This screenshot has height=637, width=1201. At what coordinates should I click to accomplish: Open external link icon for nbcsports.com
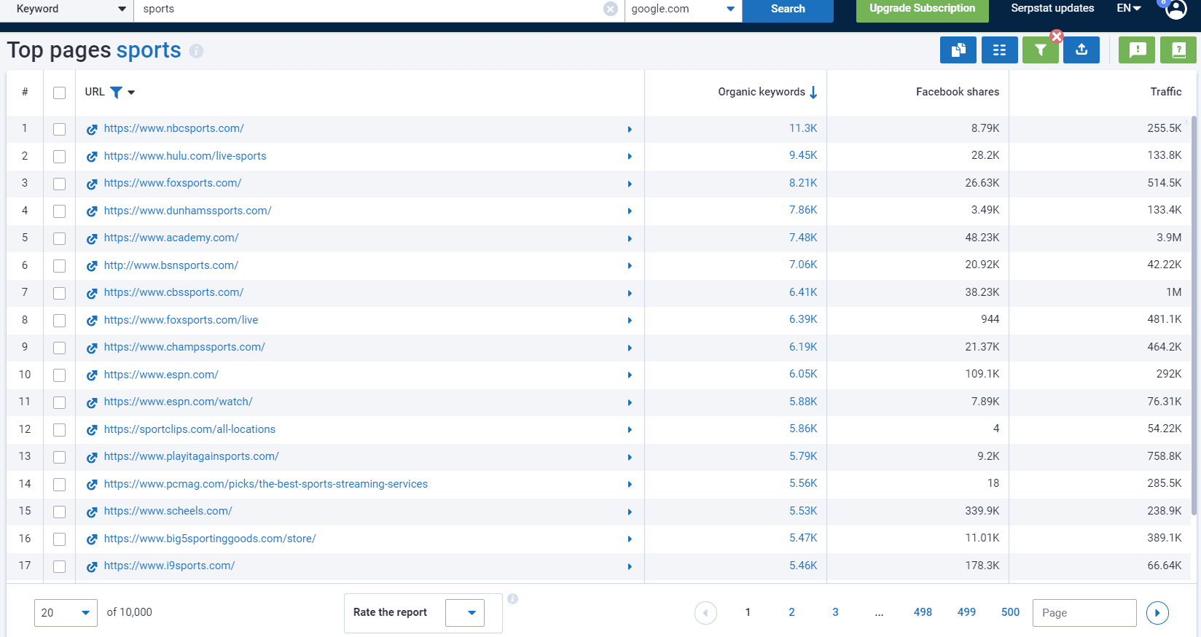[x=92, y=130]
